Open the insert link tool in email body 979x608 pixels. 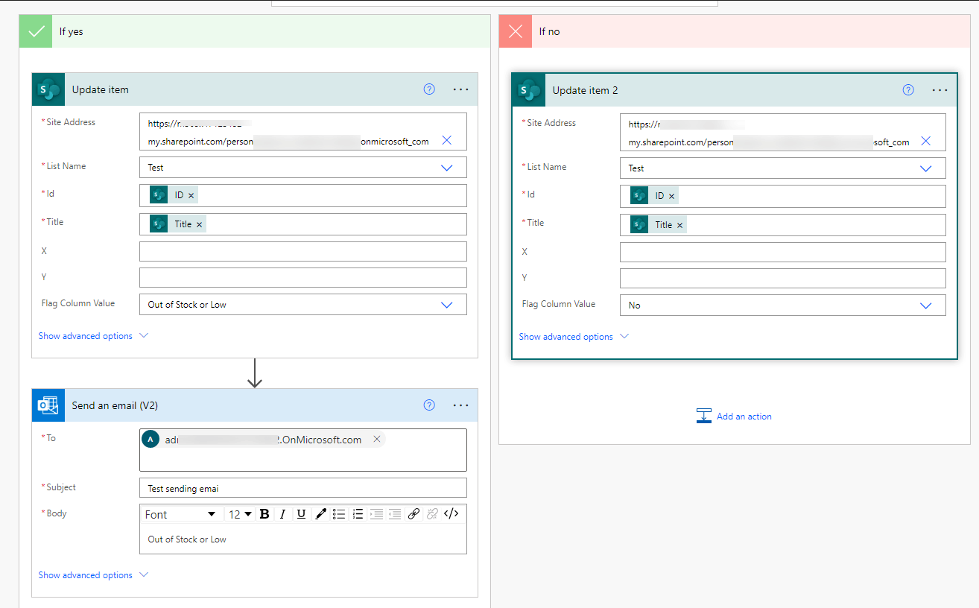(x=414, y=513)
